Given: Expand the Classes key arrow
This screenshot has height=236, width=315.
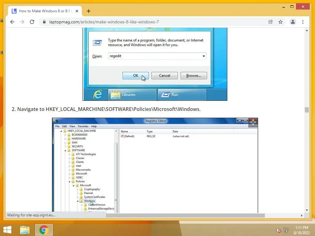Looking at the screenshot, I should pyautogui.click(x=69, y=158).
